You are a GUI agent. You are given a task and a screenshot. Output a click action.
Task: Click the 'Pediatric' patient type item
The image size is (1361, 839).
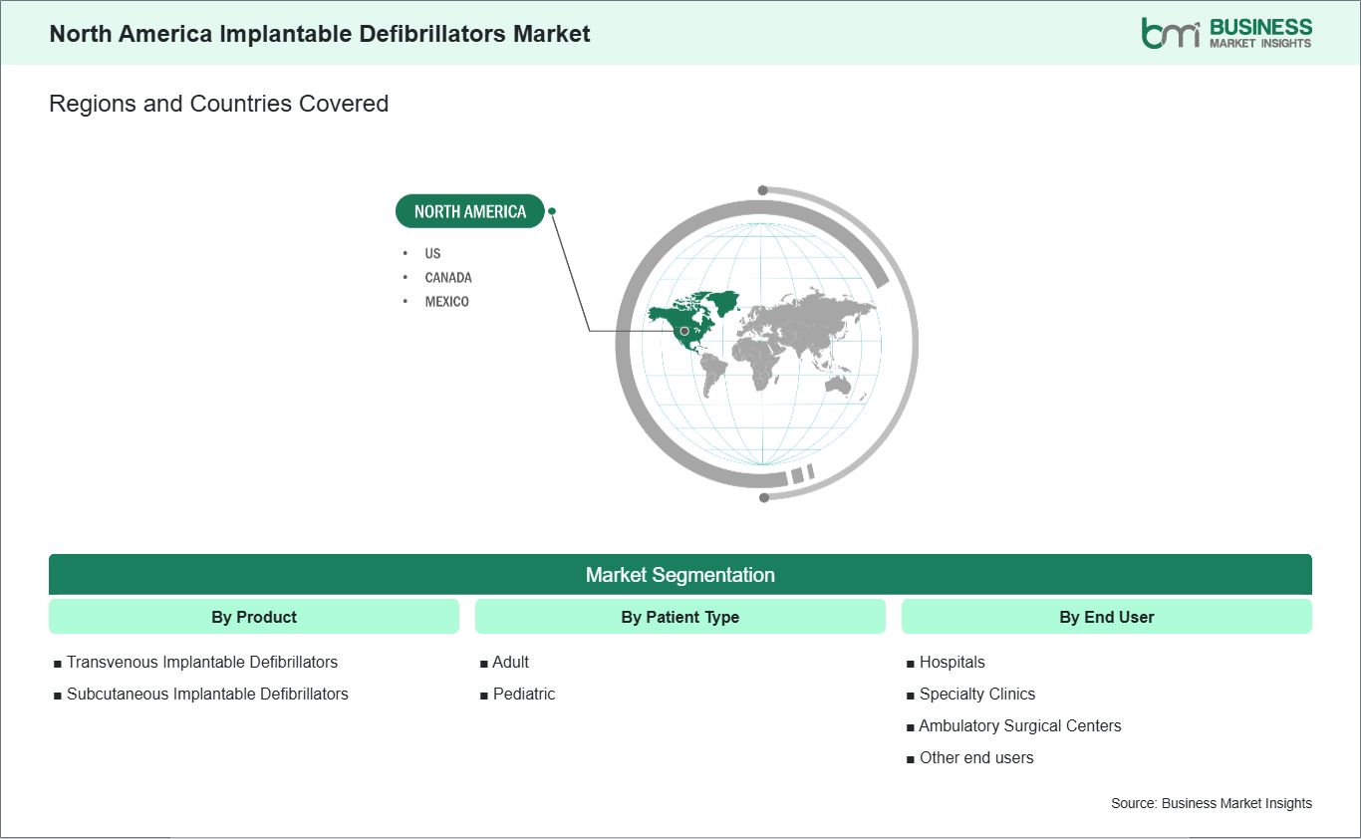[524, 694]
